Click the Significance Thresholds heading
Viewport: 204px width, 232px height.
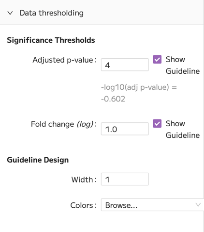coord(51,40)
